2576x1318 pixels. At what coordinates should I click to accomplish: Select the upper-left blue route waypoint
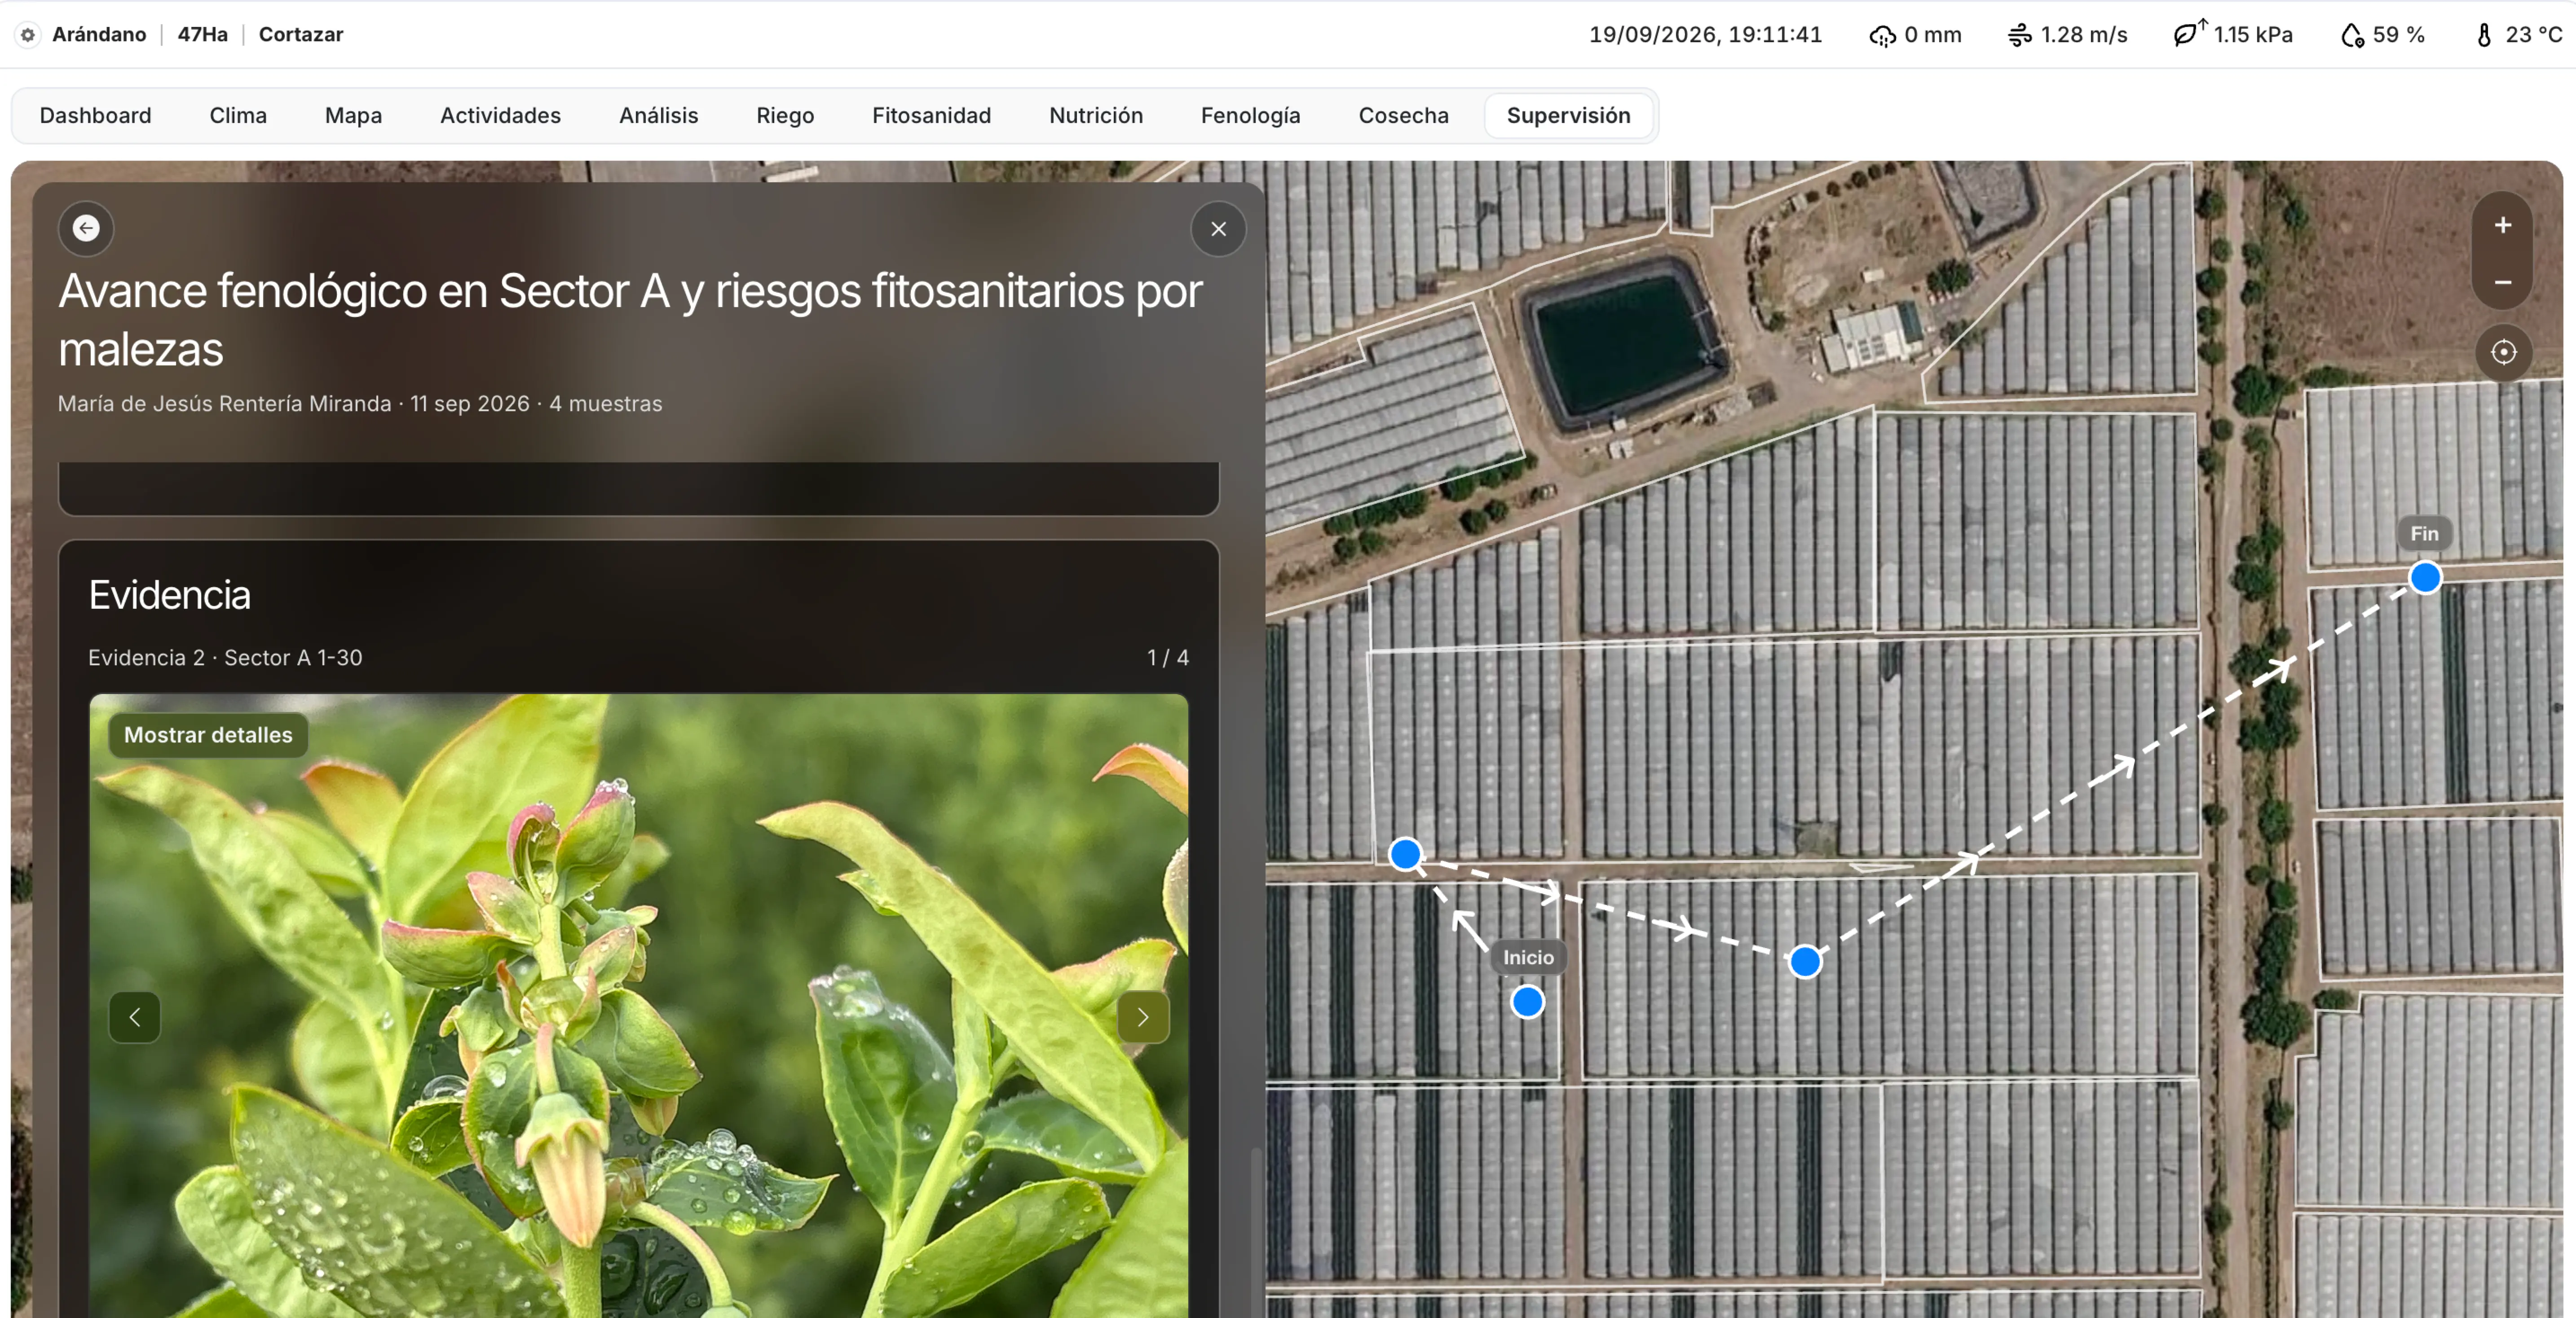coord(1405,854)
